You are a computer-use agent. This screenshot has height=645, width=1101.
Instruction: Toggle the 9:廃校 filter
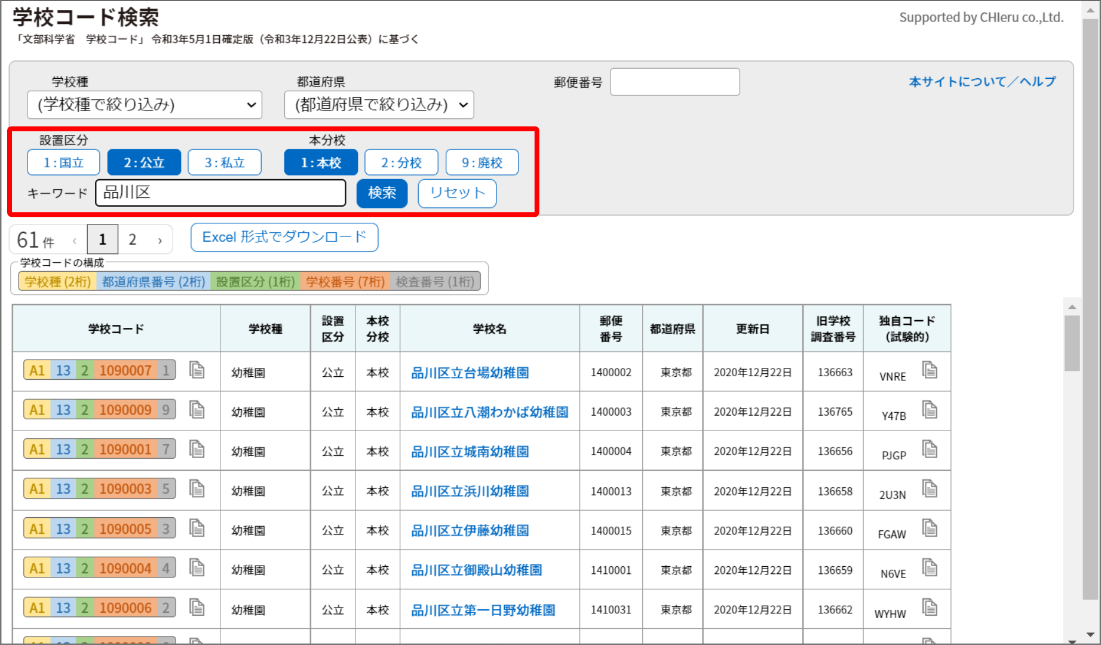(x=482, y=162)
